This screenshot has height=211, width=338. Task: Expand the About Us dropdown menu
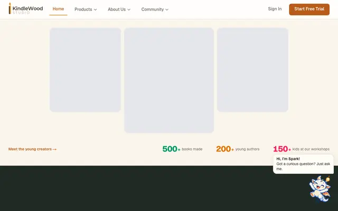pos(119,9)
